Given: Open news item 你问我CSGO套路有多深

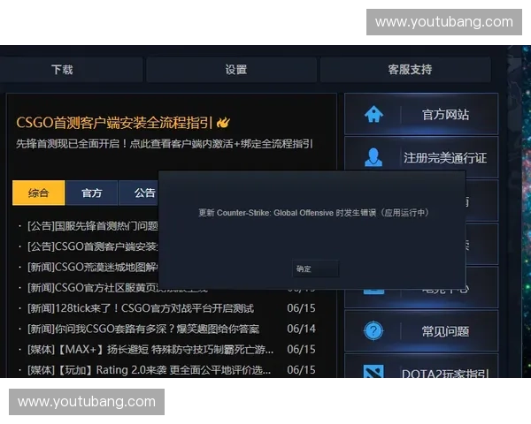Looking at the screenshot, I should click(x=143, y=329).
